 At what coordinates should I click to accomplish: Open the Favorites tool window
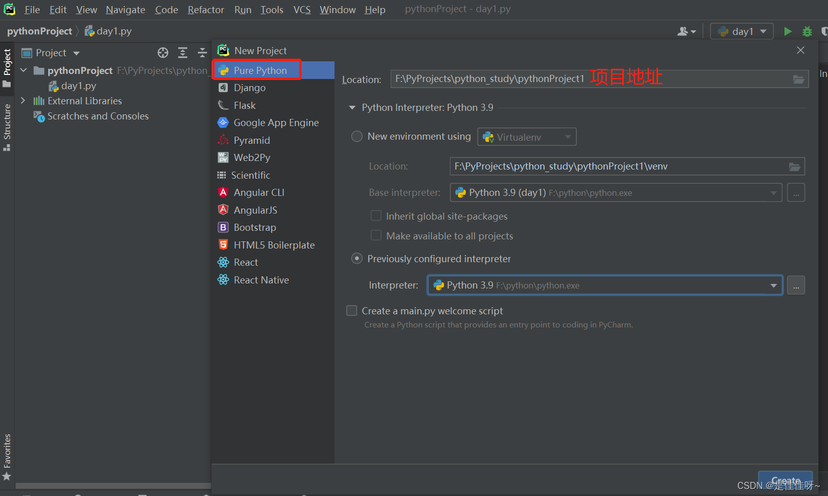click(x=7, y=457)
